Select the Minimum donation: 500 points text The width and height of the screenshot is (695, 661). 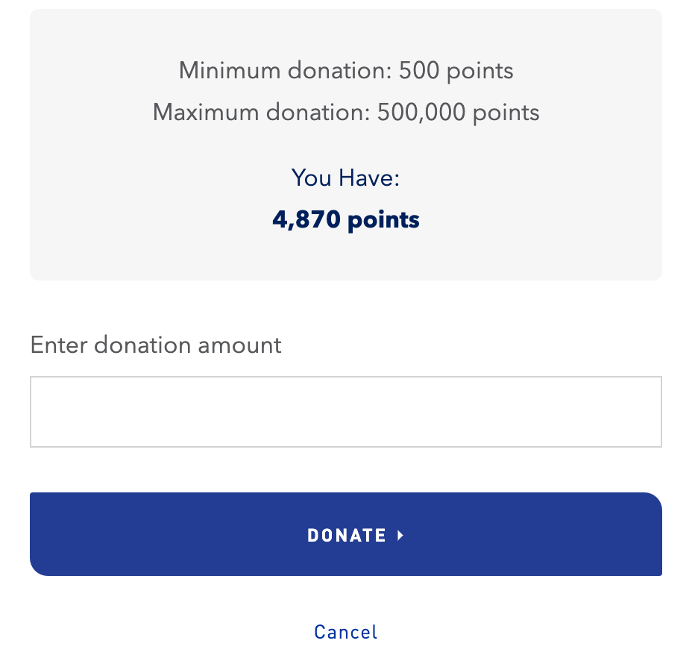tap(345, 70)
